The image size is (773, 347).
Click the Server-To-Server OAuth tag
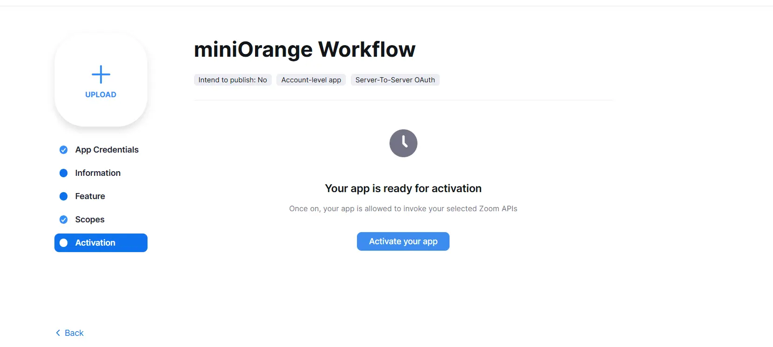pyautogui.click(x=395, y=80)
